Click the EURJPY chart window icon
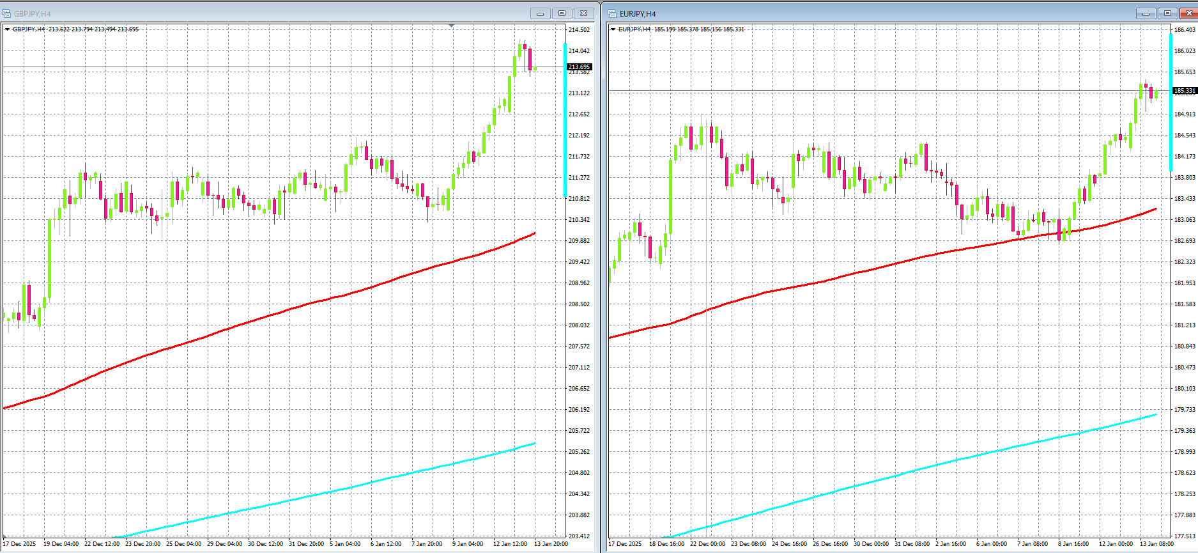Screen dimensions: 1198x553 (612, 13)
